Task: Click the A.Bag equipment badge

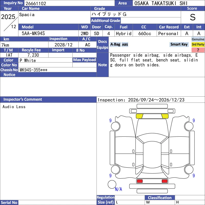Action: [115, 44]
